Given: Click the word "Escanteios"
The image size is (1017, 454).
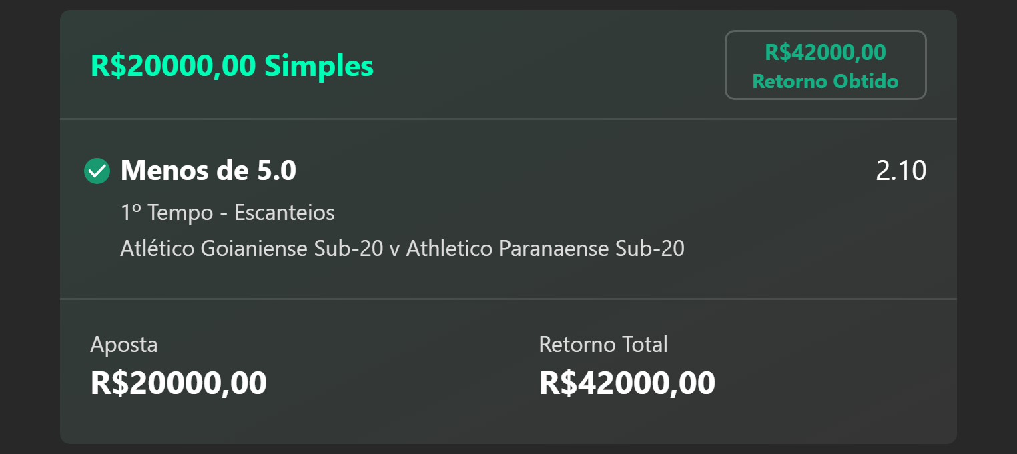Looking at the screenshot, I should coord(284,213).
